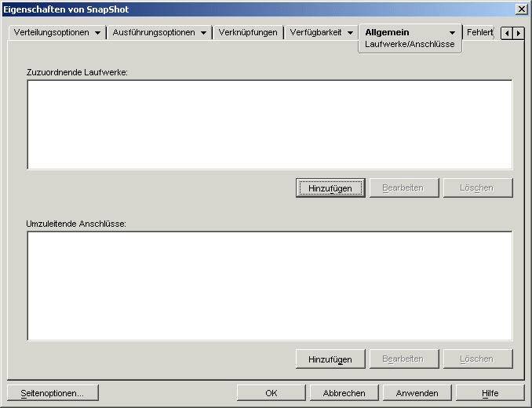Switch to the Verknüpfungen tab
Screen dimensions: 532x408
(248, 33)
